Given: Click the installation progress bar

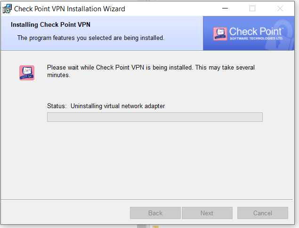Looking at the screenshot, I should point(154,117).
